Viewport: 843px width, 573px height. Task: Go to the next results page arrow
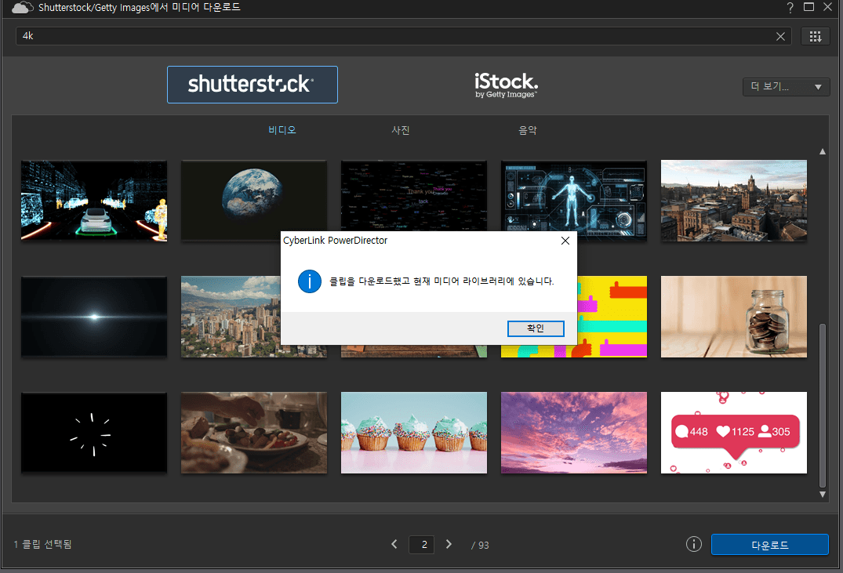(x=449, y=544)
